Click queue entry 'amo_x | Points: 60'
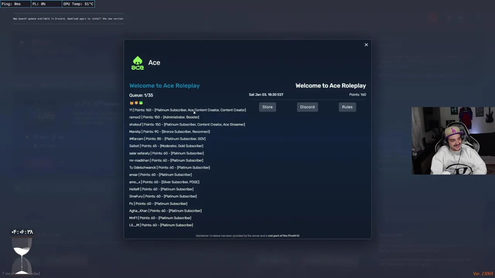This screenshot has width=495, height=278. coord(164,182)
